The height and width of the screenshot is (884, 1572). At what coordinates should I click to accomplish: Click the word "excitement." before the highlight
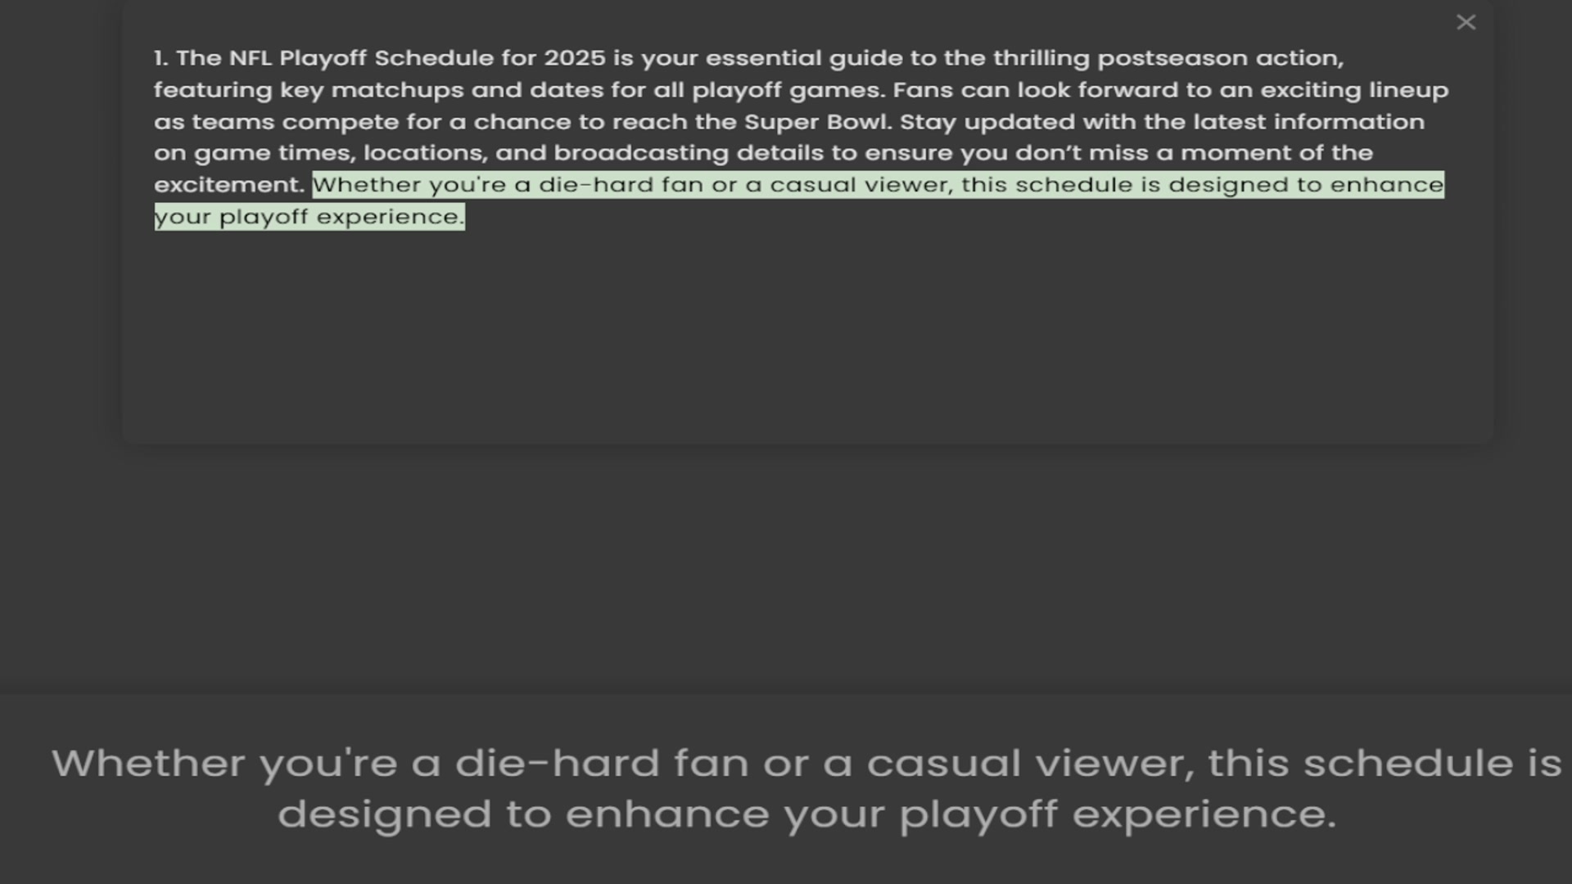[228, 185]
